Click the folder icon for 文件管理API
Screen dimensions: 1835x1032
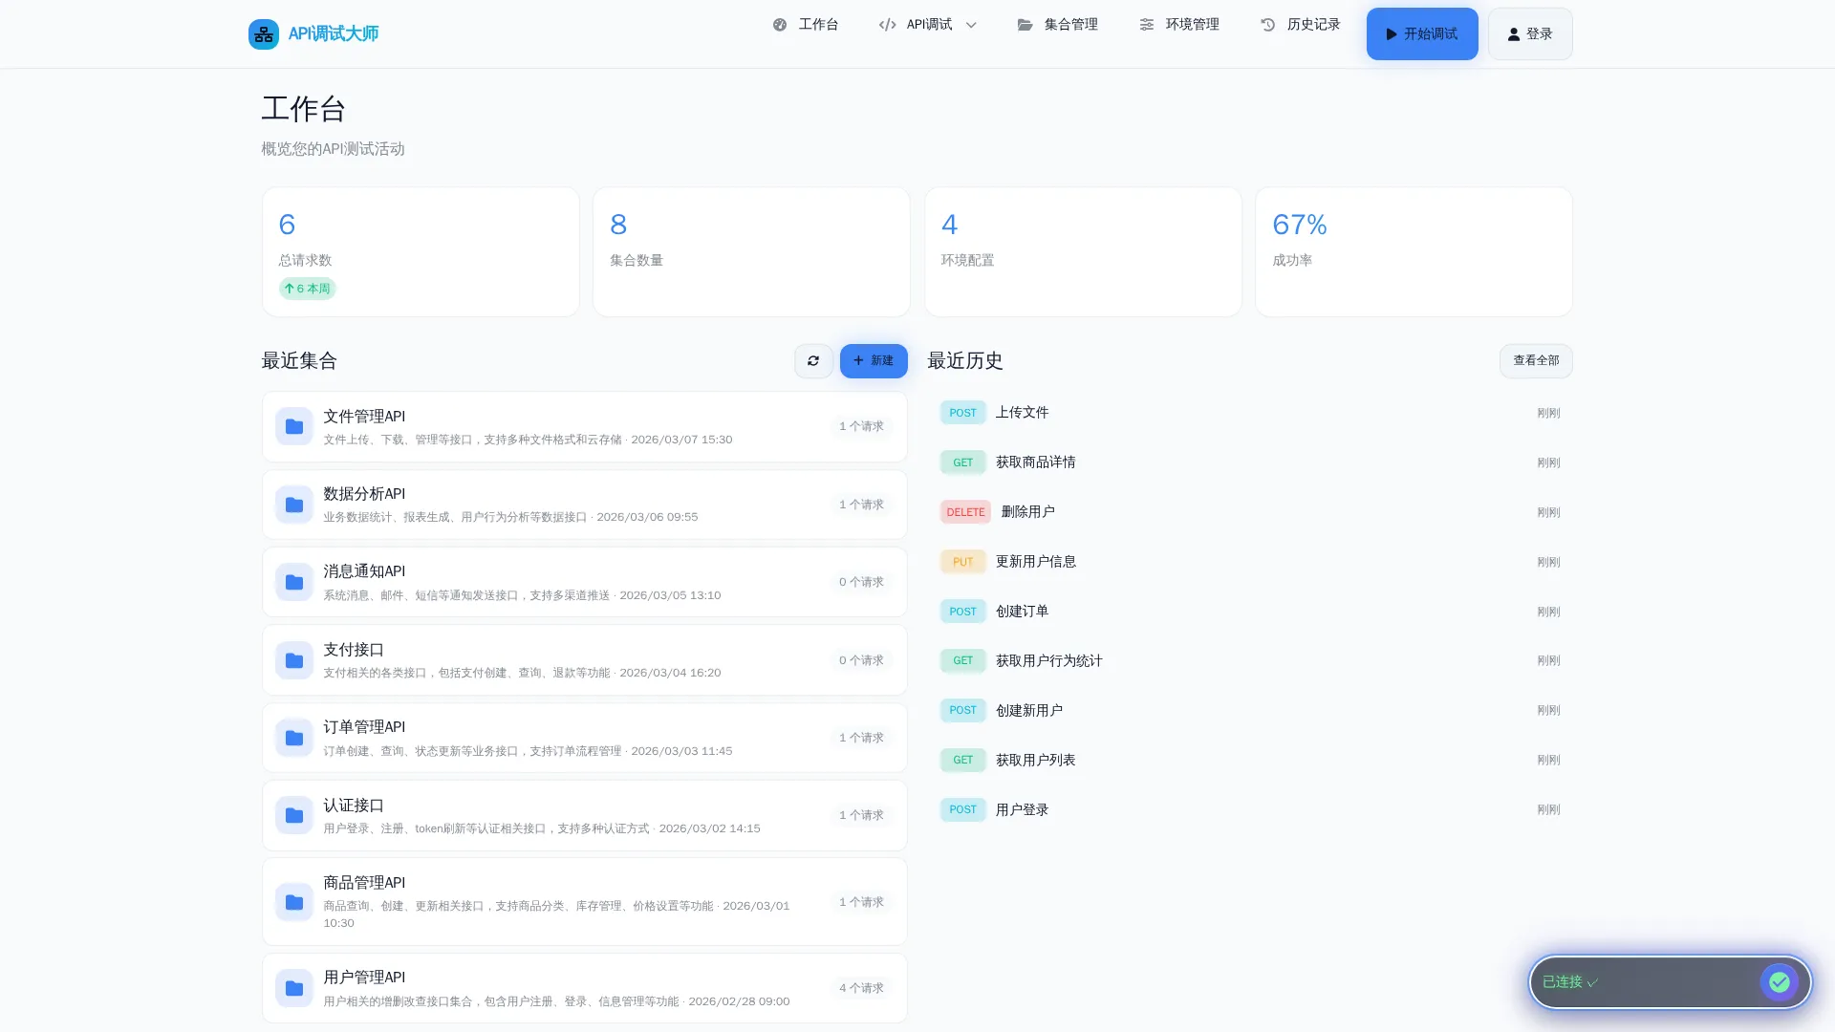coord(294,427)
